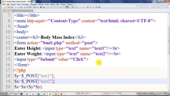The height and width of the screenshot is (96, 170).
Task: Toggle synchronize horizontal scrolling
Action: [57, 7]
